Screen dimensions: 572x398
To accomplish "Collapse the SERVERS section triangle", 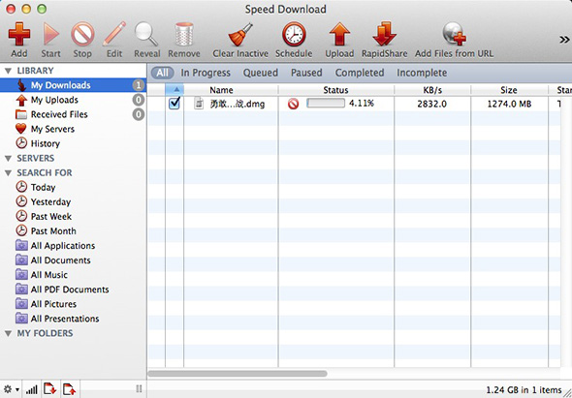I will (x=8, y=159).
